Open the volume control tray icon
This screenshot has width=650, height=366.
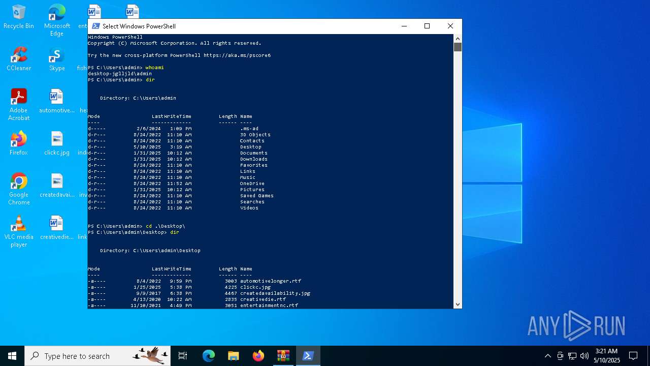[584, 356]
